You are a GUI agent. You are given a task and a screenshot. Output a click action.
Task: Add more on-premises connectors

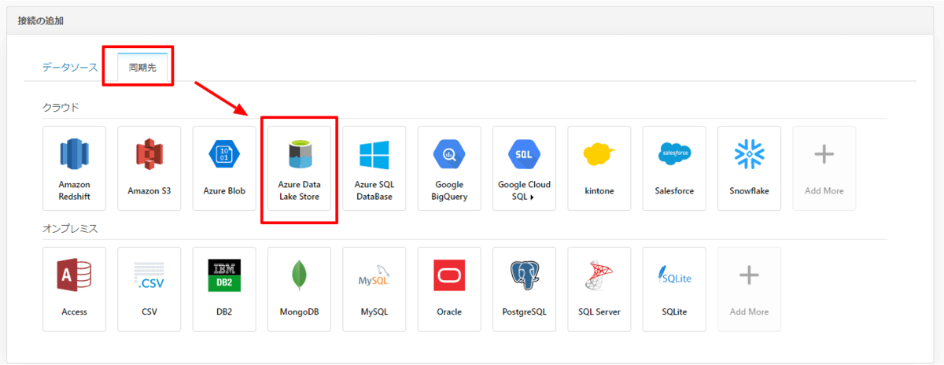[749, 289]
